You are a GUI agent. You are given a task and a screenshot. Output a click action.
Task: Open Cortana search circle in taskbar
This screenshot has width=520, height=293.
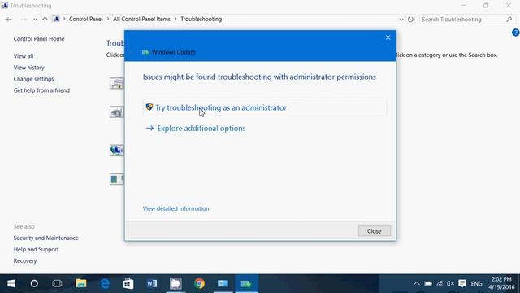[x=34, y=284]
